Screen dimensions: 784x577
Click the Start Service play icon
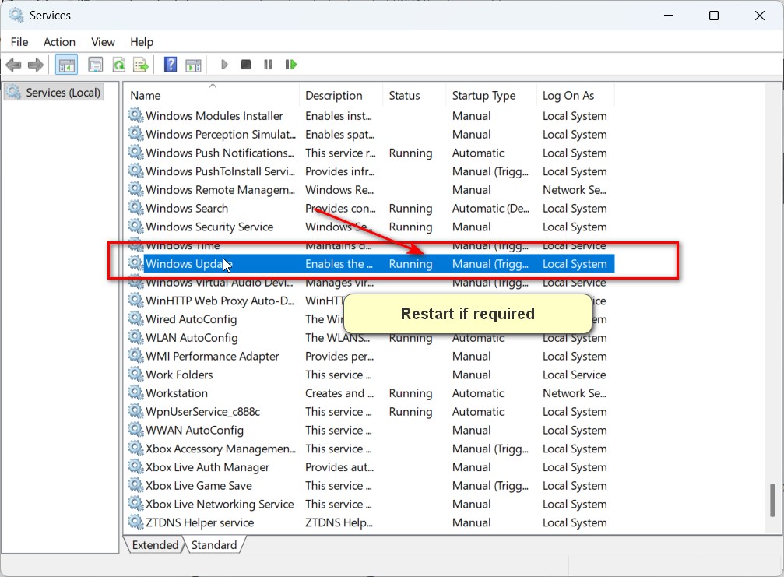pos(224,65)
